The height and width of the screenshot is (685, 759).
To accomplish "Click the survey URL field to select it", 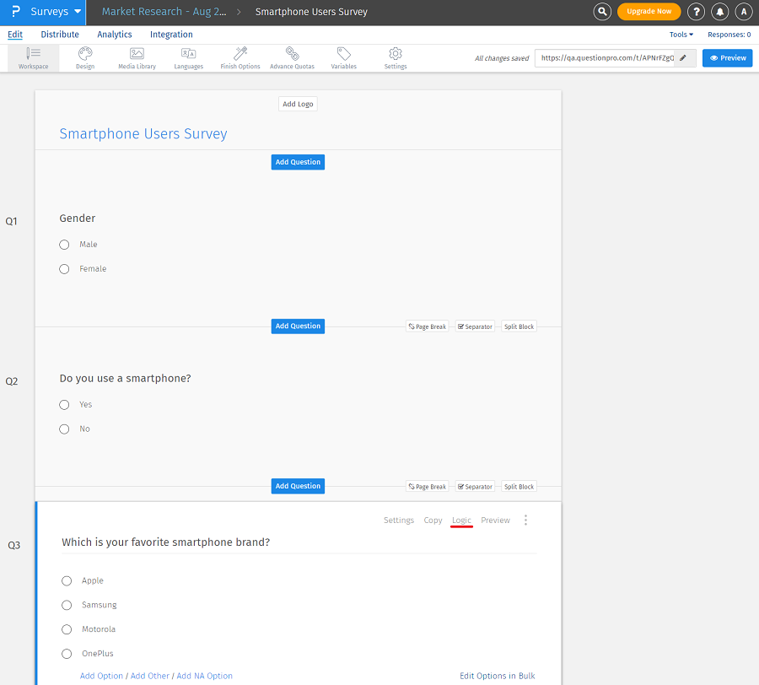I will (607, 57).
